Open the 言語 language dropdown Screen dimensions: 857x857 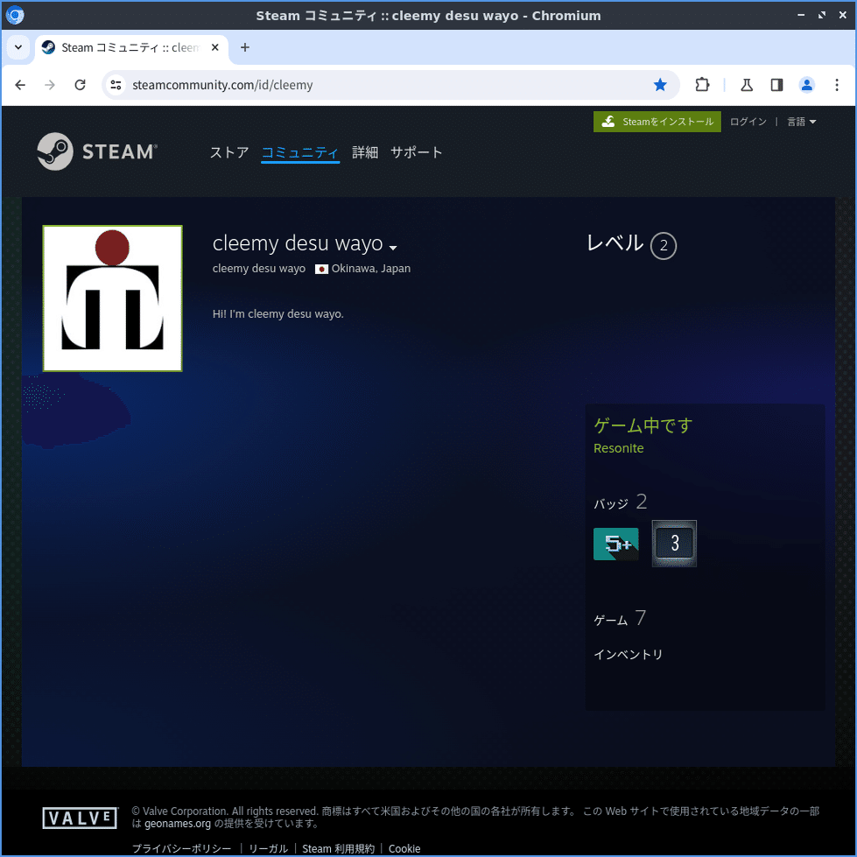(x=801, y=122)
